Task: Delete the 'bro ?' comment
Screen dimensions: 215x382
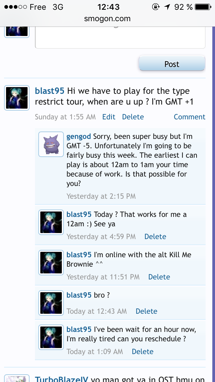Action: 146,311
